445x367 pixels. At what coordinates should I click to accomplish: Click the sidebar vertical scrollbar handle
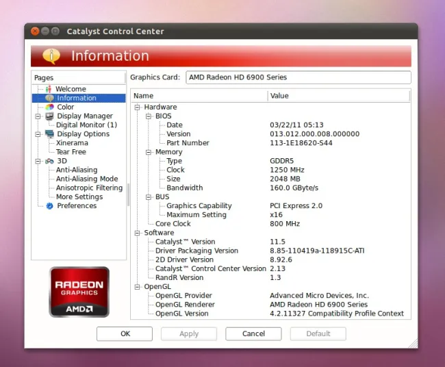pos(128,194)
